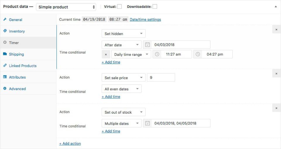
Task: Delete the Set sale price action
Action: click(x=276, y=74)
